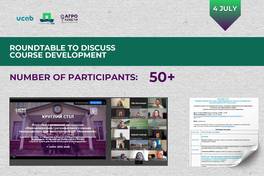Open the Zoom meeting link in document

click(x=218, y=116)
